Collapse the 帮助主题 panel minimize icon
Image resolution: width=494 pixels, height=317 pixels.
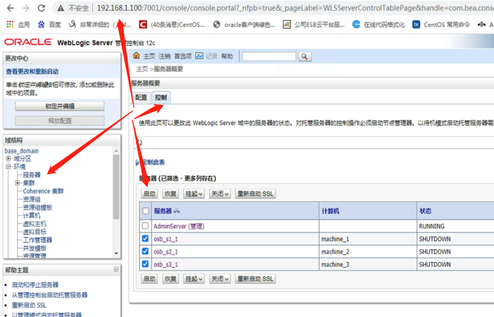116,269
